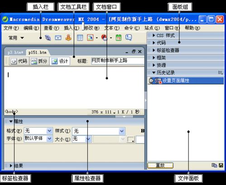Open the window size 376 x 111 dropdown
226x185 pixels.
103,112
